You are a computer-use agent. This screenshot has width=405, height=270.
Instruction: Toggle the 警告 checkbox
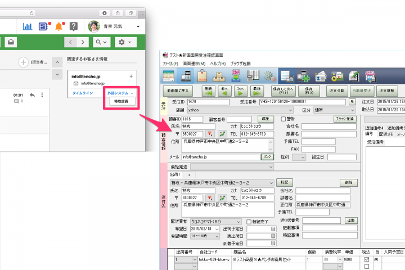click(x=283, y=119)
